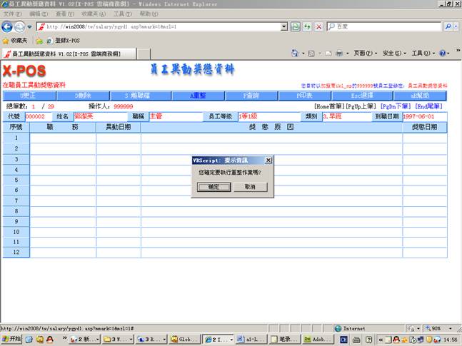Viewport: 462px width, 346px height.
Task: Click 取消 in the VBScript dialog
Action: [x=249, y=186]
